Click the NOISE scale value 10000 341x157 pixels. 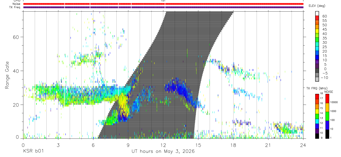(334, 102)
